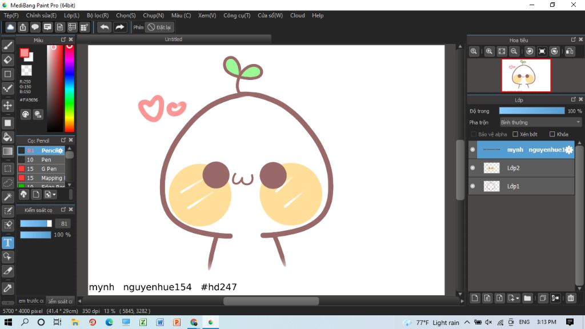Click the Đặt lại reset button
The height and width of the screenshot is (329, 585).
(160, 27)
